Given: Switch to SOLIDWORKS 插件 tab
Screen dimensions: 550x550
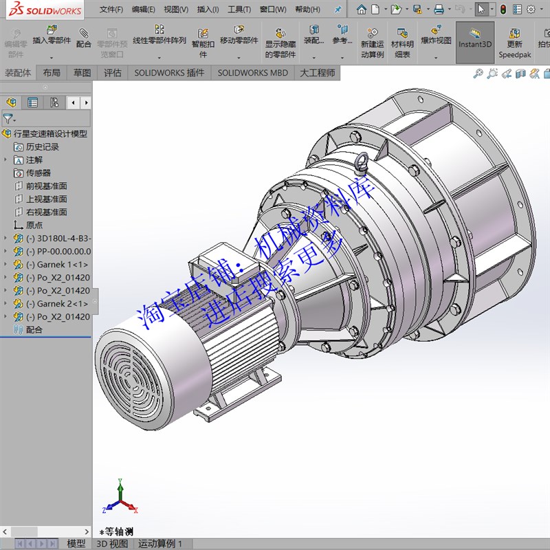Looking at the screenshot, I should (169, 73).
